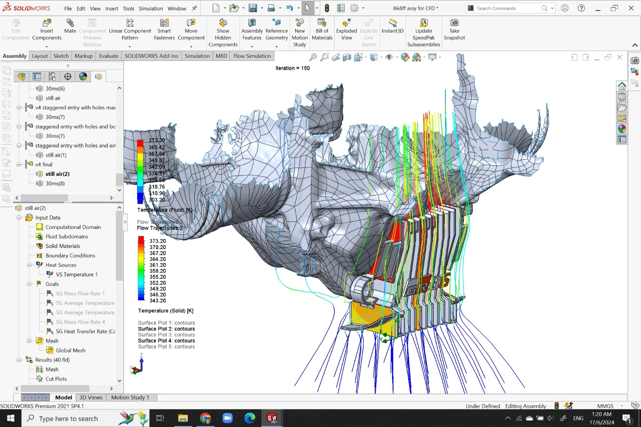This screenshot has height=427, width=641.
Task: Click the Fluid temperature color bar legend
Action: pos(140,171)
